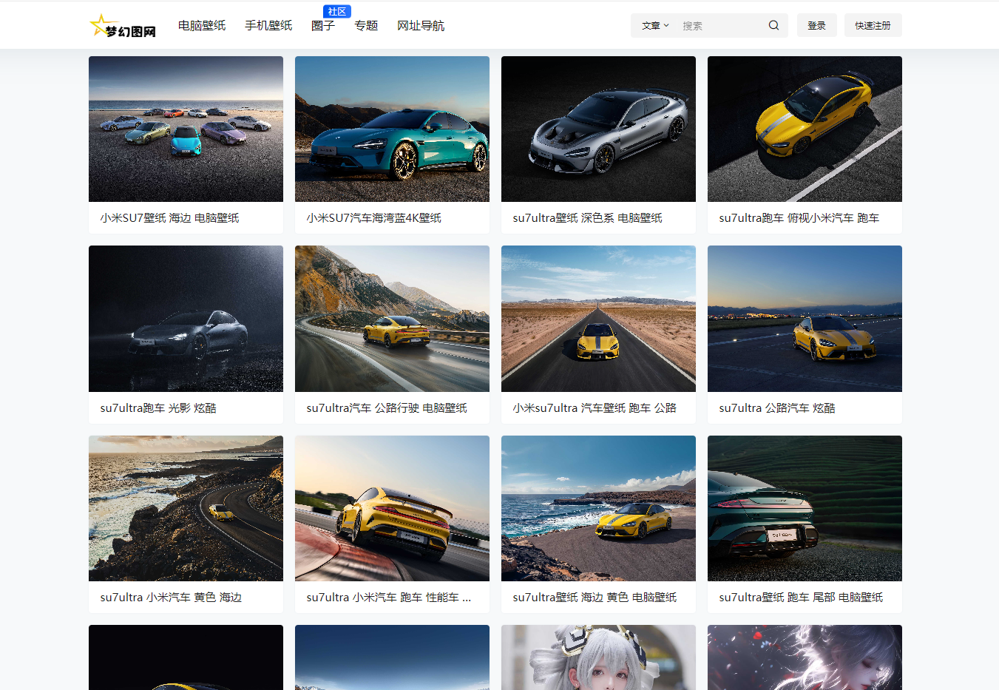Click the title 小米su7ultra 汽车壁纸 跑车 公路
Screen dimensions: 999x690
595,408
